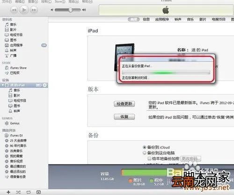The image size is (234, 195).
Task: Open the 音乐视频 smart playlist
Action: point(14,161)
